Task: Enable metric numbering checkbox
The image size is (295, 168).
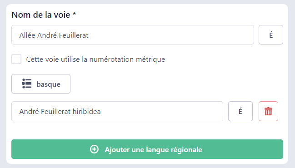Action: [16, 59]
